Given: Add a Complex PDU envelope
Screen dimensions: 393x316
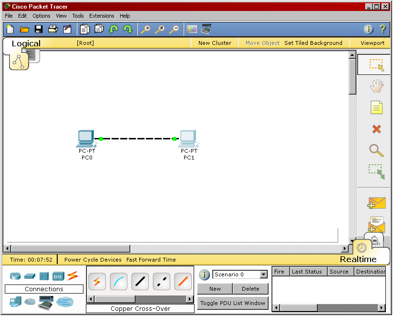Looking at the screenshot, I should pyautogui.click(x=377, y=224).
